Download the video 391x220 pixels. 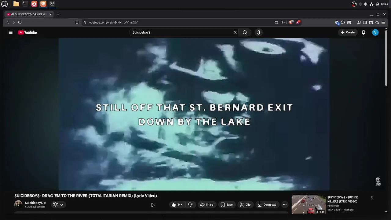pyautogui.click(x=267, y=205)
